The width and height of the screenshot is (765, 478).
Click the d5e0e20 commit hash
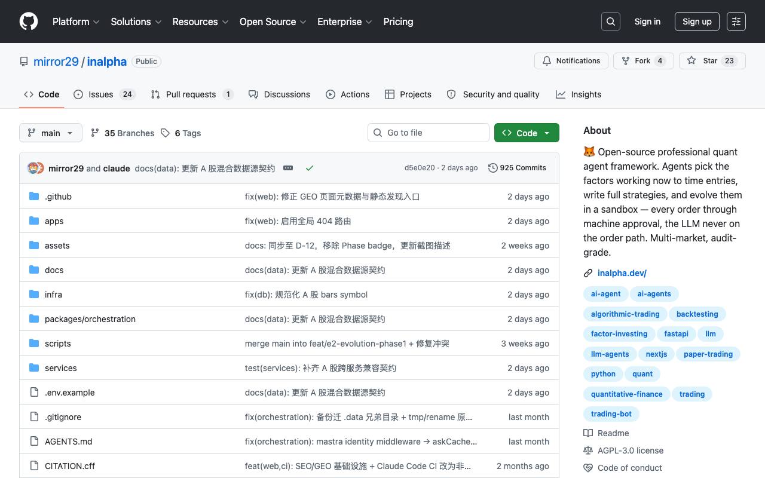coord(420,168)
